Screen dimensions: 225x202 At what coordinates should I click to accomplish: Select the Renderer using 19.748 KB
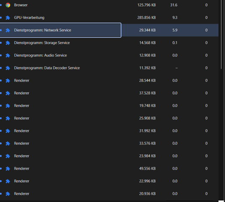pos(109,106)
